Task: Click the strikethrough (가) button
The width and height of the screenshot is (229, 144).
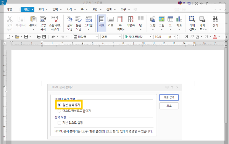Action: pos(206,37)
